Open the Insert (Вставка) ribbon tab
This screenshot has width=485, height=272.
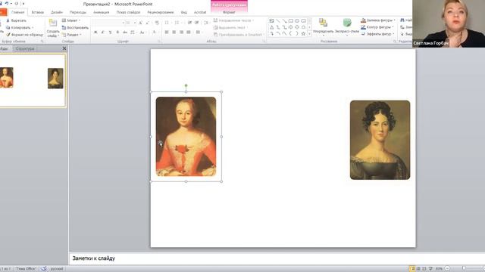[37, 12]
